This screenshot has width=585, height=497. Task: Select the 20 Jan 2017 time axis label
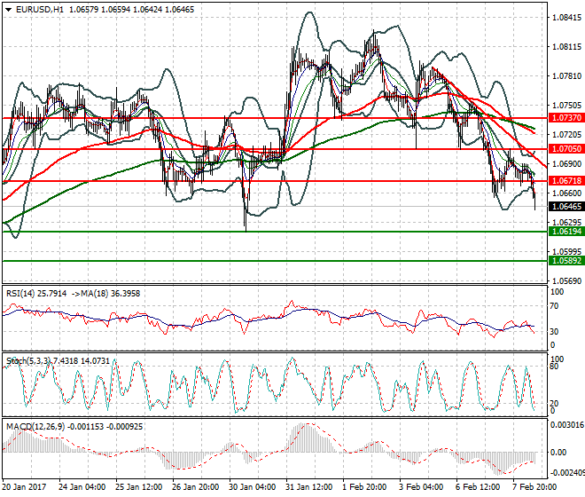tap(24, 487)
